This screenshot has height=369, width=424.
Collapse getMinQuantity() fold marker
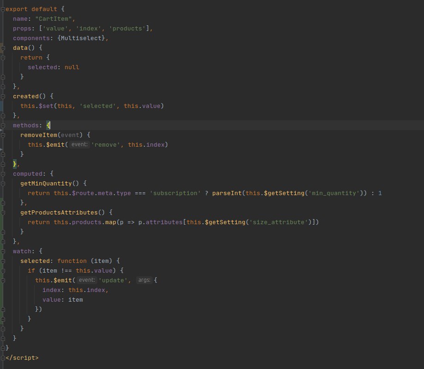coord(3,184)
